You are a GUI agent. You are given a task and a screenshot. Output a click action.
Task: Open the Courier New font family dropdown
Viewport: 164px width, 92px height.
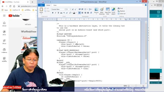[65, 9]
